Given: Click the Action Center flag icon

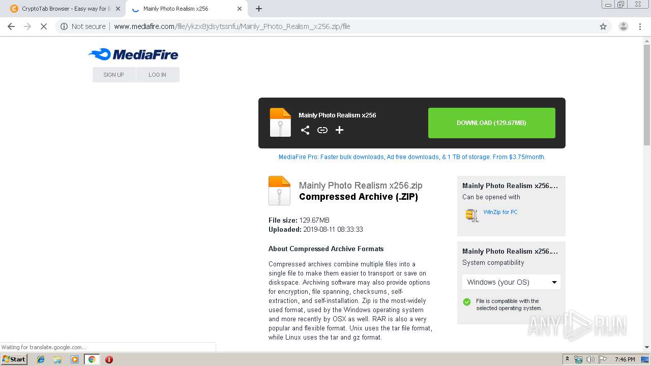Looking at the screenshot, I should pyautogui.click(x=602, y=359).
